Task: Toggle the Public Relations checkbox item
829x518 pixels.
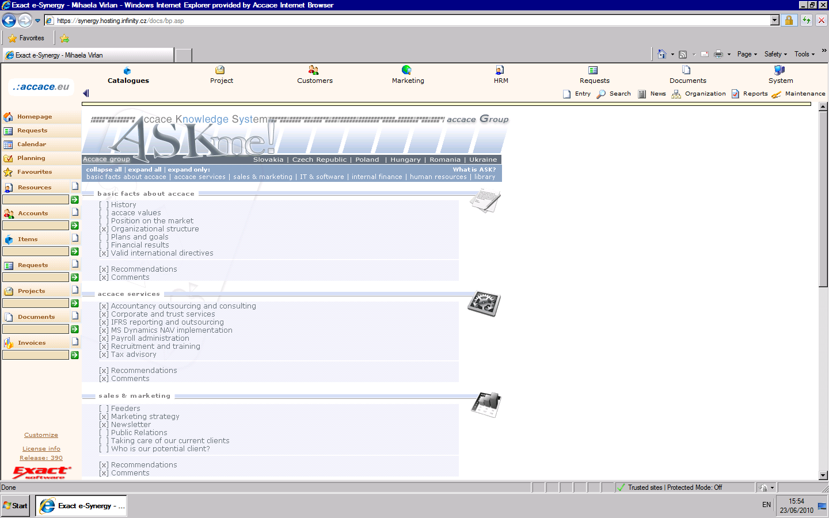Action: pyautogui.click(x=104, y=433)
